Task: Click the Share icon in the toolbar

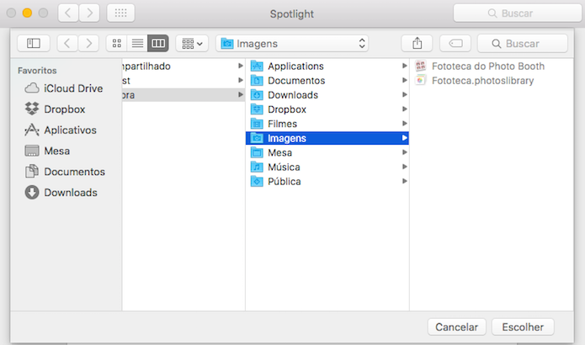Action: (x=417, y=44)
